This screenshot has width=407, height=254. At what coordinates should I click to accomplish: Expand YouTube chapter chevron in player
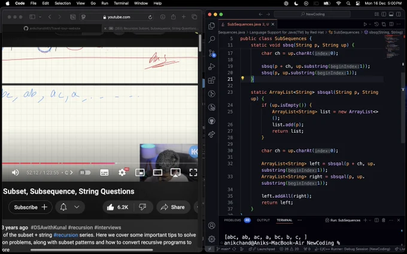[x=71, y=172]
